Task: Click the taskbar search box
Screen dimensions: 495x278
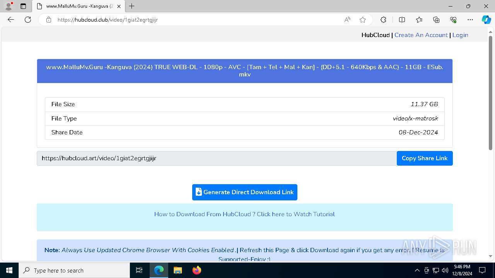Action: [x=74, y=270]
